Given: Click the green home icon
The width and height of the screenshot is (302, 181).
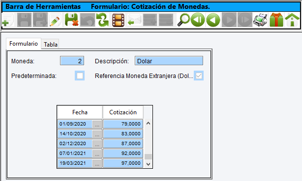Looking at the screenshot, I should pos(292,20).
